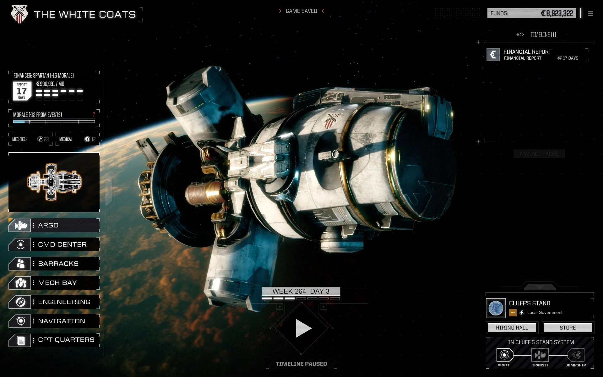Open the Argo menu item
This screenshot has width=603, height=377.
54,225
